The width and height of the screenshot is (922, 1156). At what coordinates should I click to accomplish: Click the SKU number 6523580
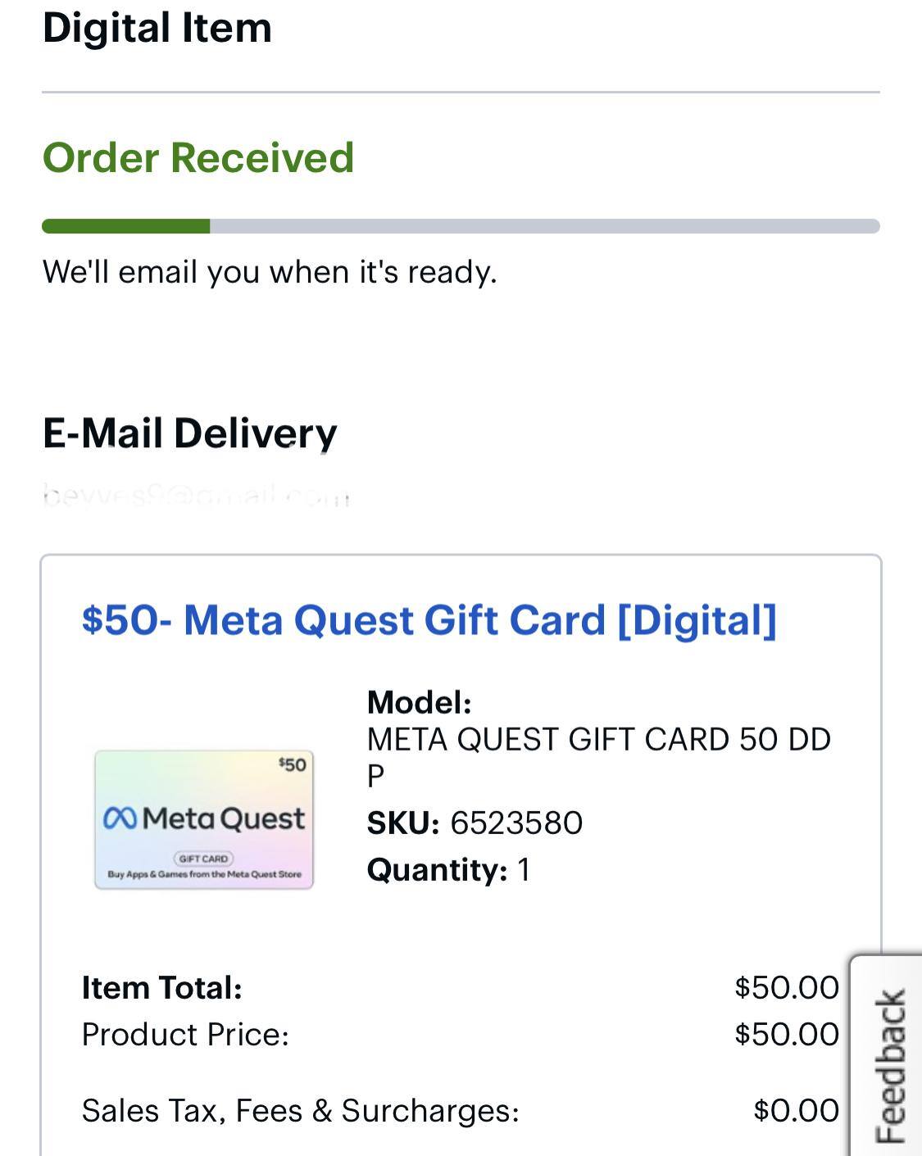tap(516, 823)
